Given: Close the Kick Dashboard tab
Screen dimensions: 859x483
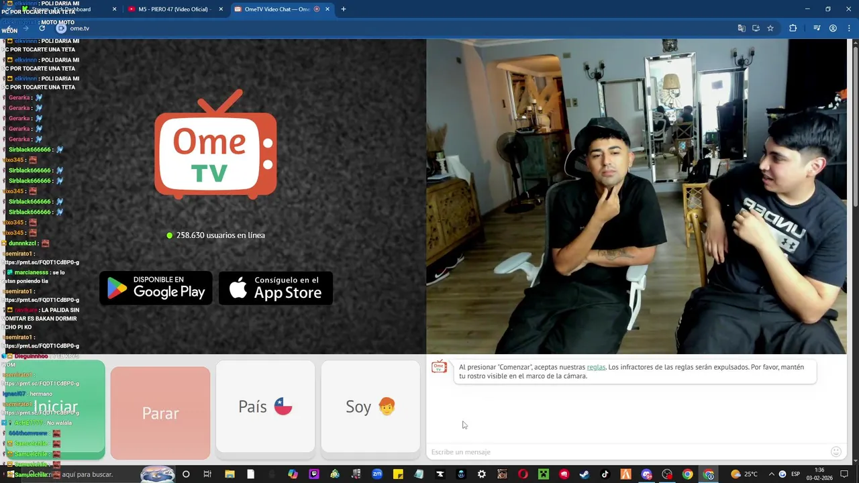Looking at the screenshot, I should point(114,9).
